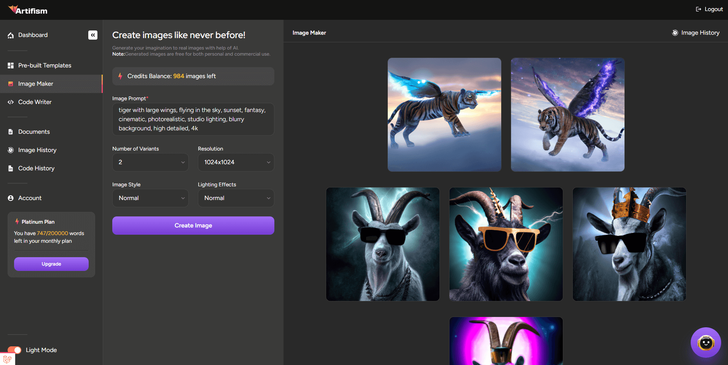Click the Laravel debug icon in corner
728x365 pixels.
(x=7, y=359)
